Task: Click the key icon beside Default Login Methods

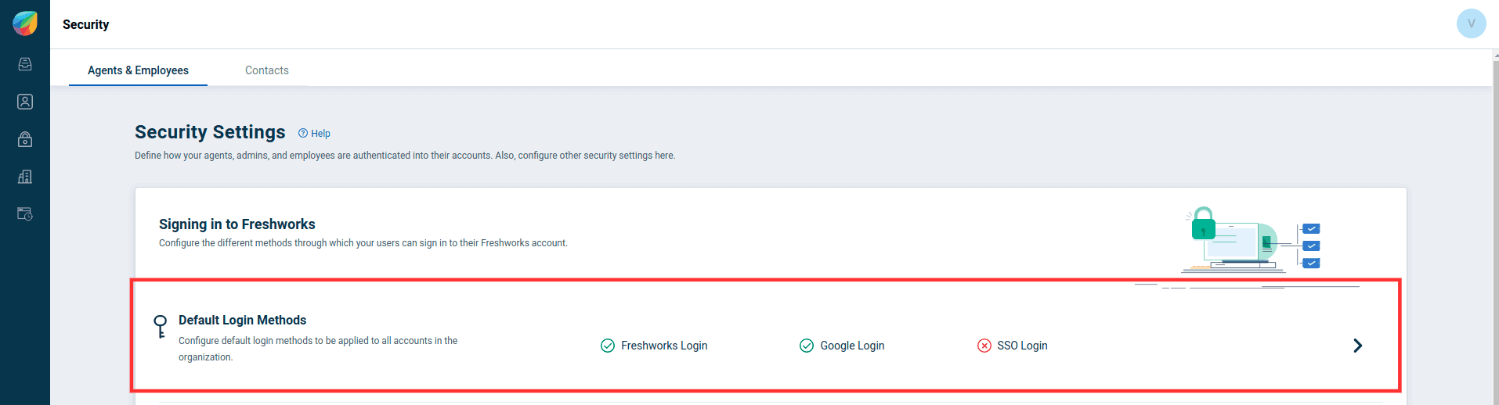Action: tap(161, 326)
